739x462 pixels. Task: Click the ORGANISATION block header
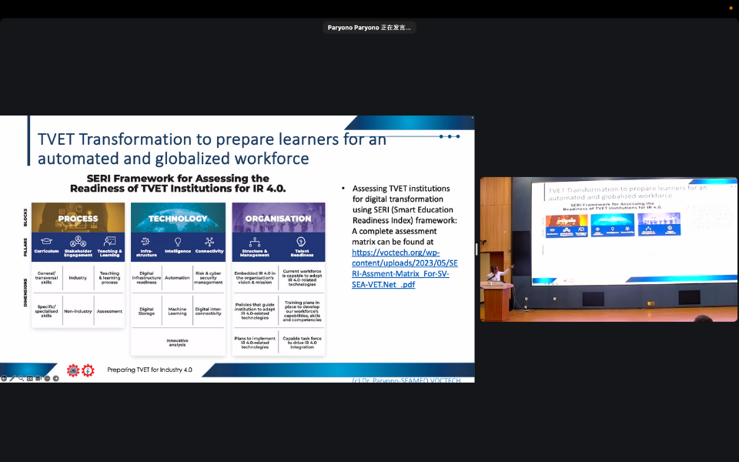[279, 218]
